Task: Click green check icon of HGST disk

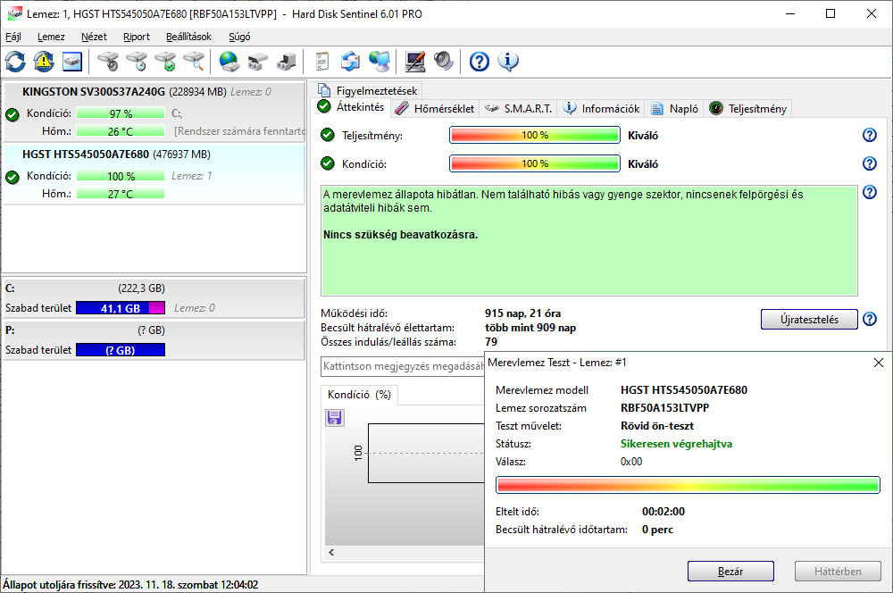Action: point(12,177)
